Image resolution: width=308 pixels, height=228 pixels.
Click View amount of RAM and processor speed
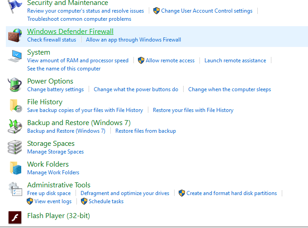[x=78, y=60]
